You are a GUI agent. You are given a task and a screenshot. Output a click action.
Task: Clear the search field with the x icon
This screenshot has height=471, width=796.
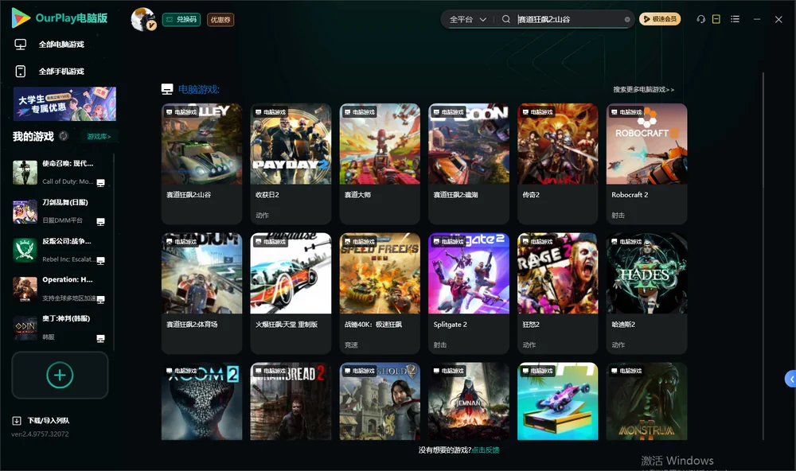tap(627, 19)
